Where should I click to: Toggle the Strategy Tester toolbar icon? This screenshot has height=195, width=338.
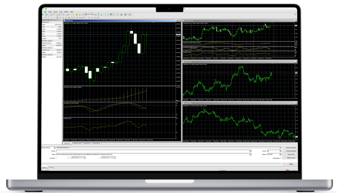coord(63,14)
